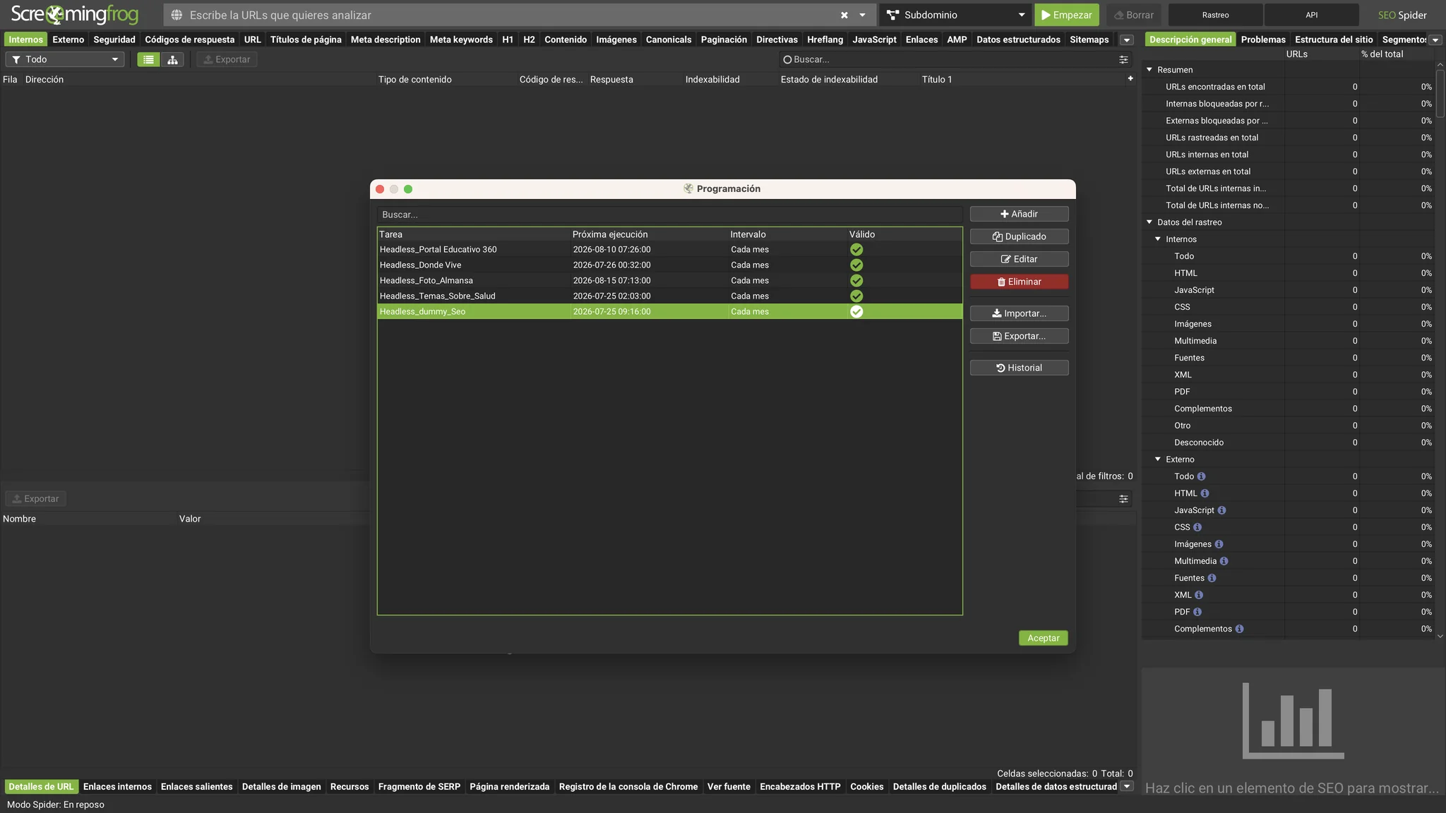This screenshot has width=1446, height=813.
Task: Click top Exportar button in main toolbar
Action: [x=227, y=59]
